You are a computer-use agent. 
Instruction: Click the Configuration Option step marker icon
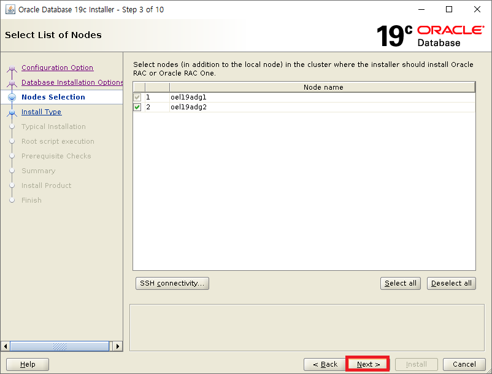coord(12,68)
